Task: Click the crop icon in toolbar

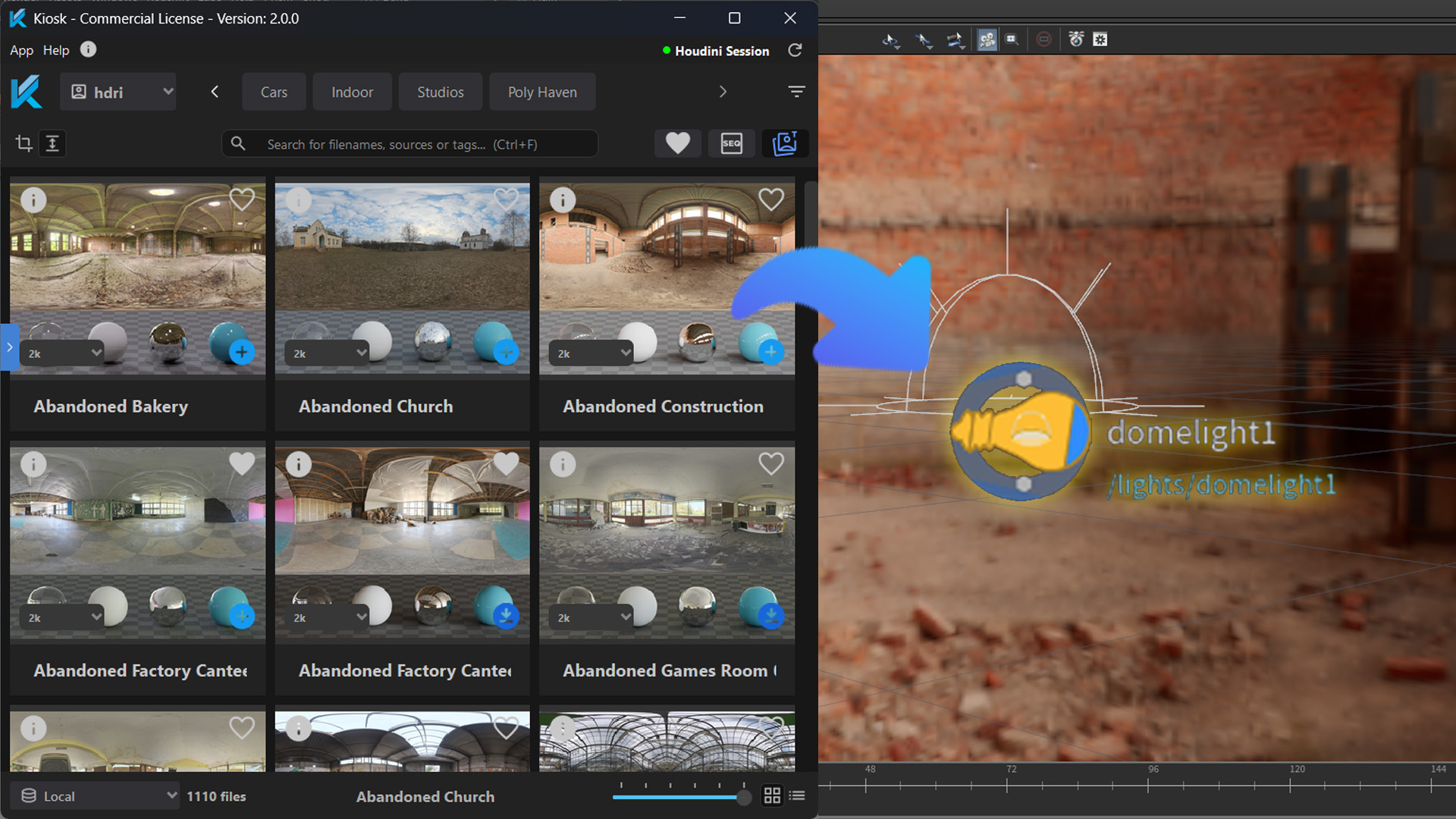Action: point(24,143)
